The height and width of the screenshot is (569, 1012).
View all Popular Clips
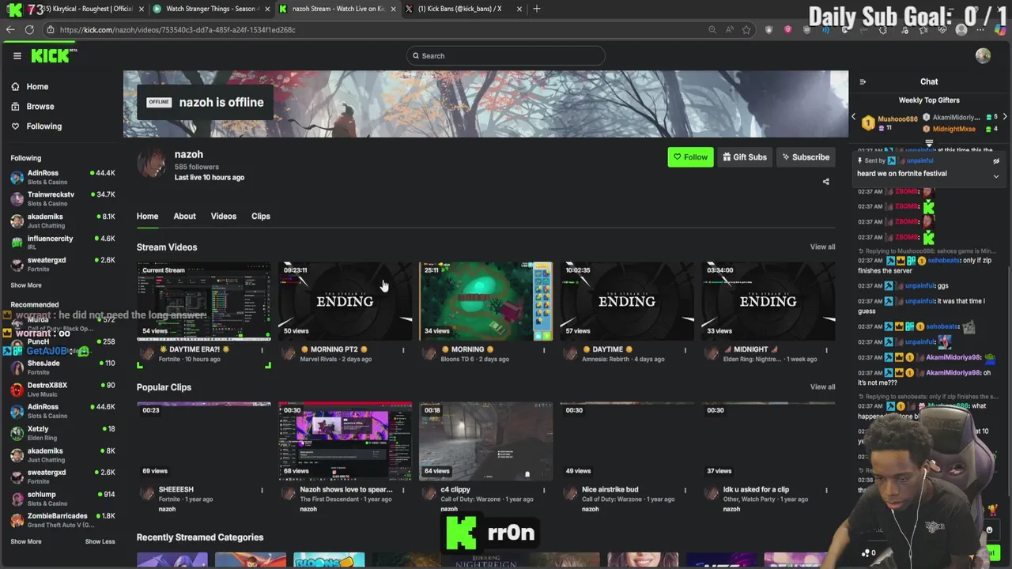point(822,386)
